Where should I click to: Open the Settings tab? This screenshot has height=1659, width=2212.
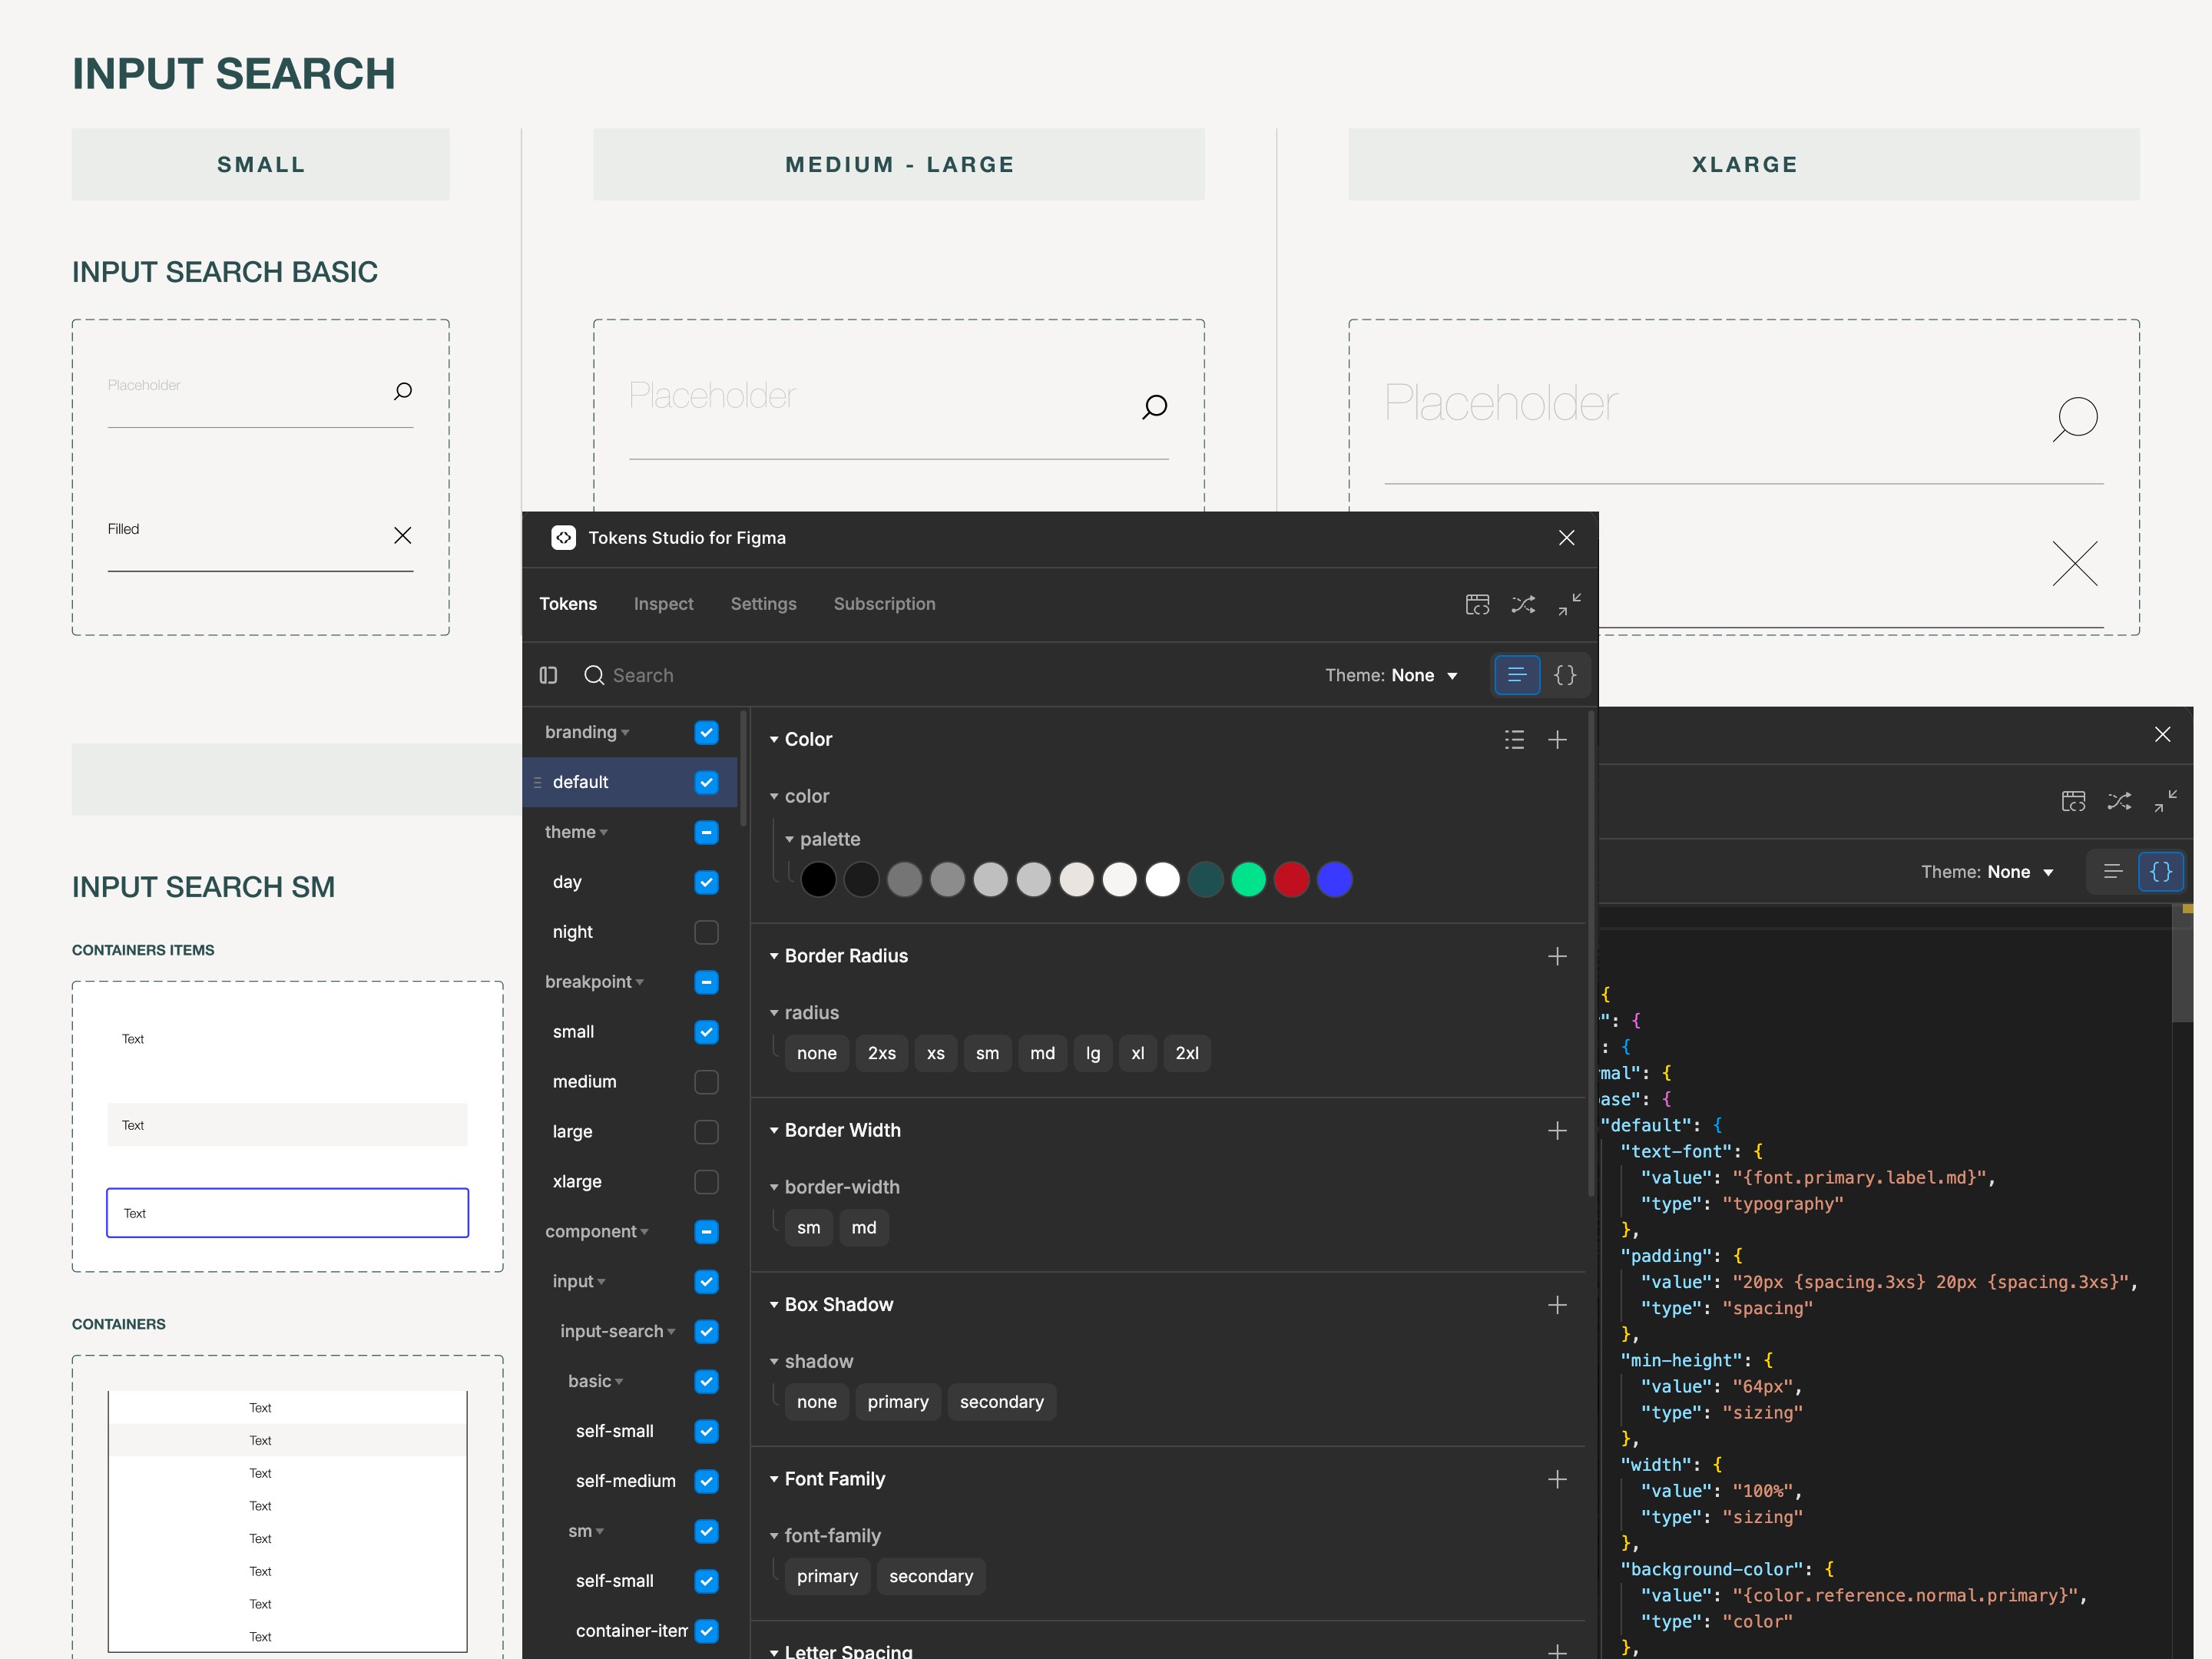tap(763, 604)
